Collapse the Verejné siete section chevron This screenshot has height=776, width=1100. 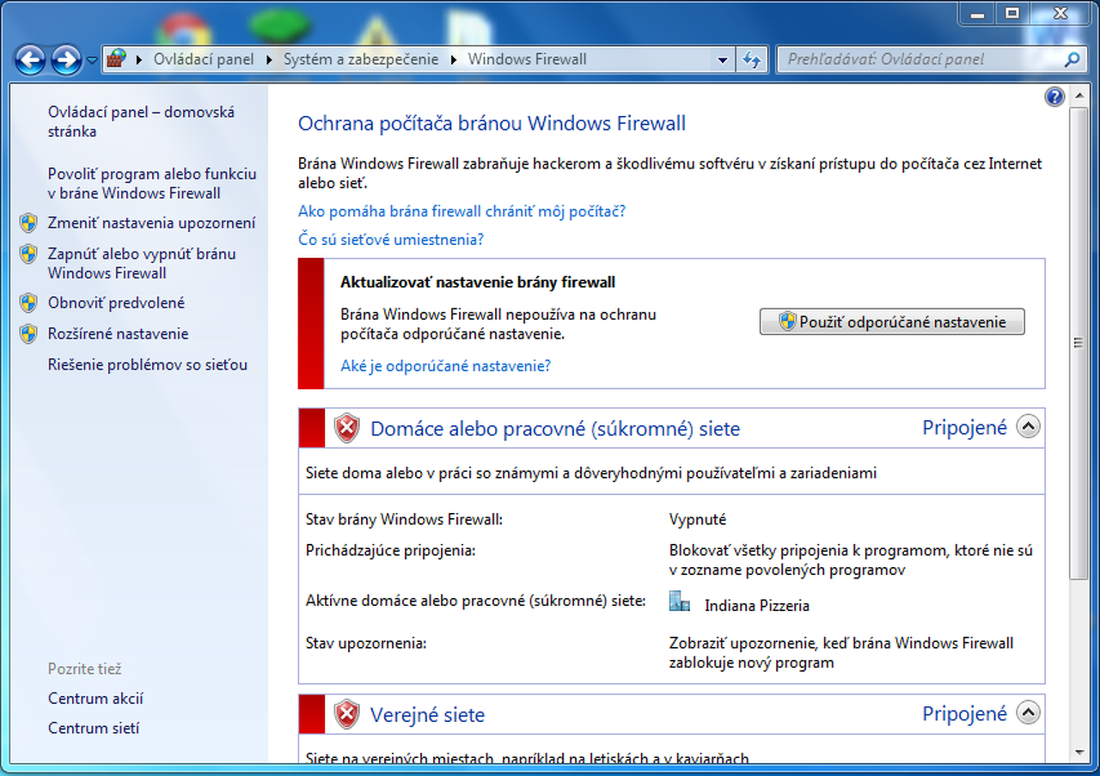(1028, 712)
